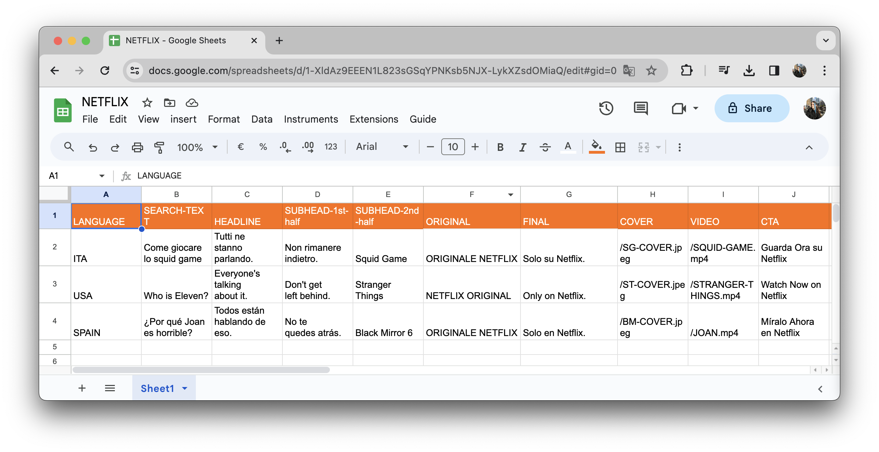The width and height of the screenshot is (879, 452).
Task: Decrease font size with minus button
Action: click(430, 147)
